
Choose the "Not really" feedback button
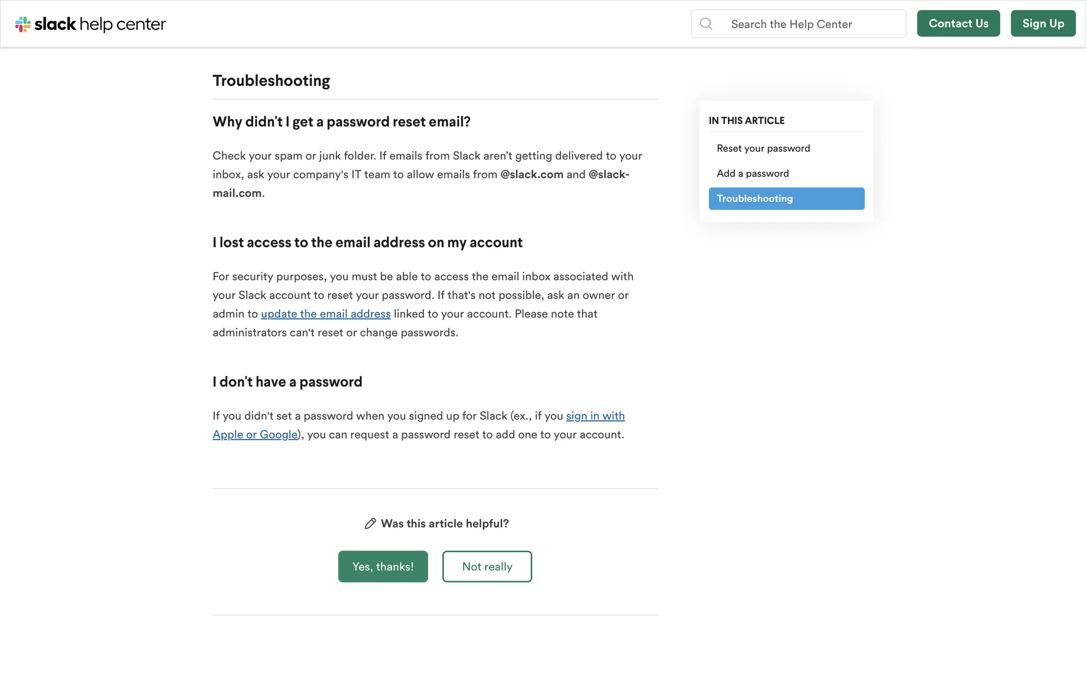[x=487, y=566]
